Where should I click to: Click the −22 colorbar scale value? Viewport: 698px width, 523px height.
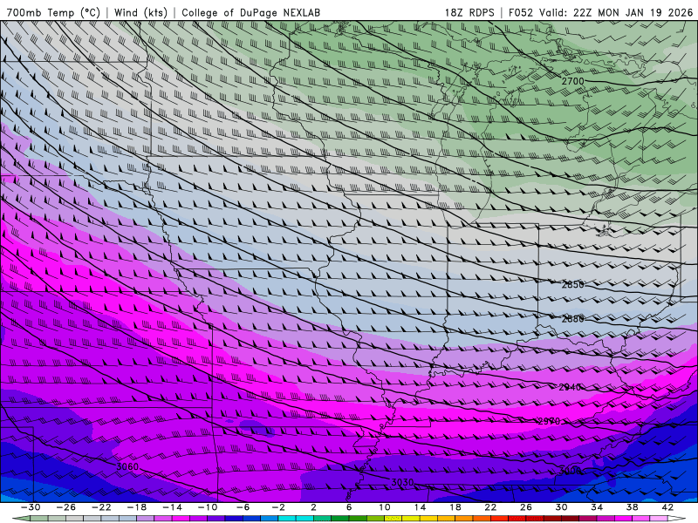(x=101, y=507)
